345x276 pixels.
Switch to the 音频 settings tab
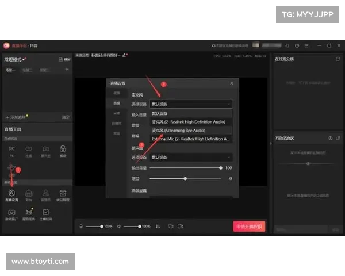tap(117, 103)
